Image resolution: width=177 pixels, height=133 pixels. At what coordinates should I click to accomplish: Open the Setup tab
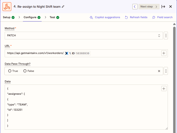pos(9,17)
